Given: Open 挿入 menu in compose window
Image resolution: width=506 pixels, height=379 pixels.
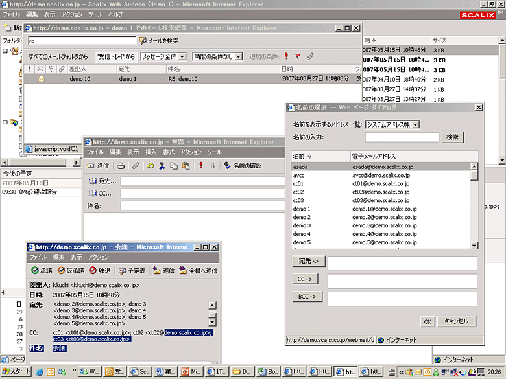Looking at the screenshot, I should point(151,152).
